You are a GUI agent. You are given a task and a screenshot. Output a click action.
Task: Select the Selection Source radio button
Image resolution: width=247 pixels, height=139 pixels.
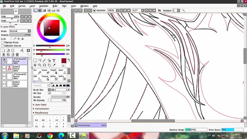(x=2, y=46)
